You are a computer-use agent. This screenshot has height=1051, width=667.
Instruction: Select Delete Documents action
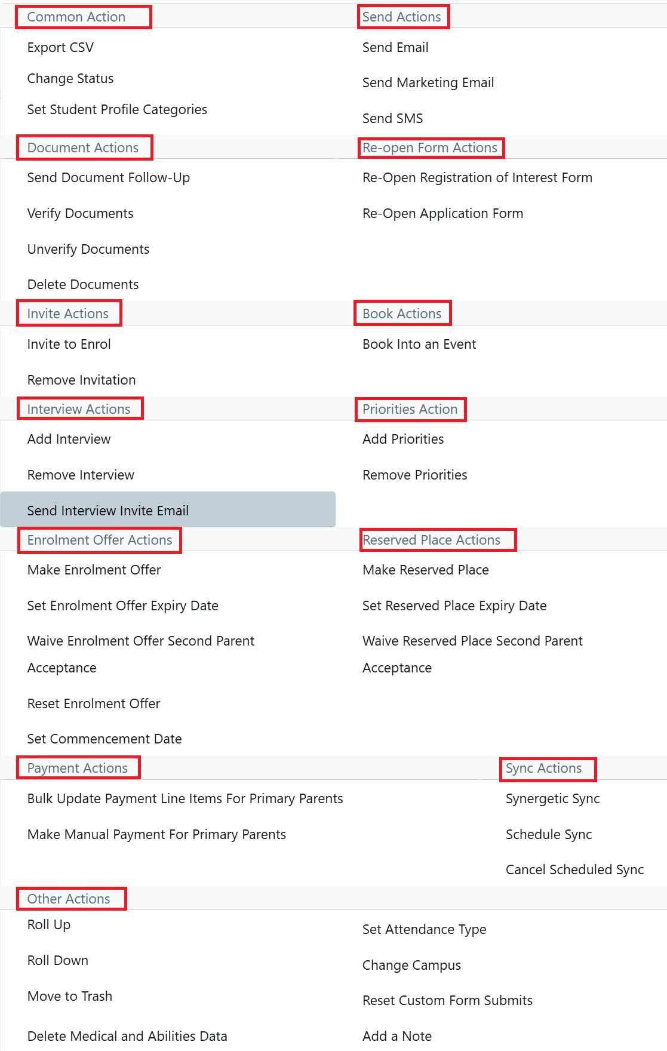(83, 285)
